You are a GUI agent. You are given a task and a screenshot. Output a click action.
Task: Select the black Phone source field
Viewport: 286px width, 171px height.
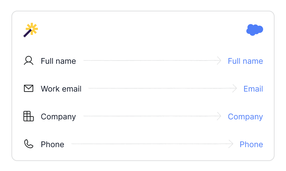click(52, 145)
